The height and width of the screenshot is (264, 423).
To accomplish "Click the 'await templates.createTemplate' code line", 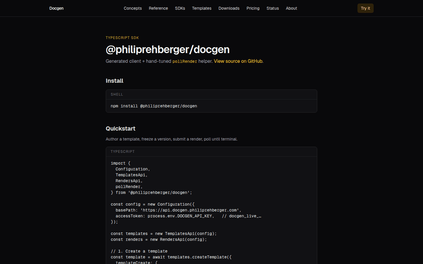I will pos(171,257).
